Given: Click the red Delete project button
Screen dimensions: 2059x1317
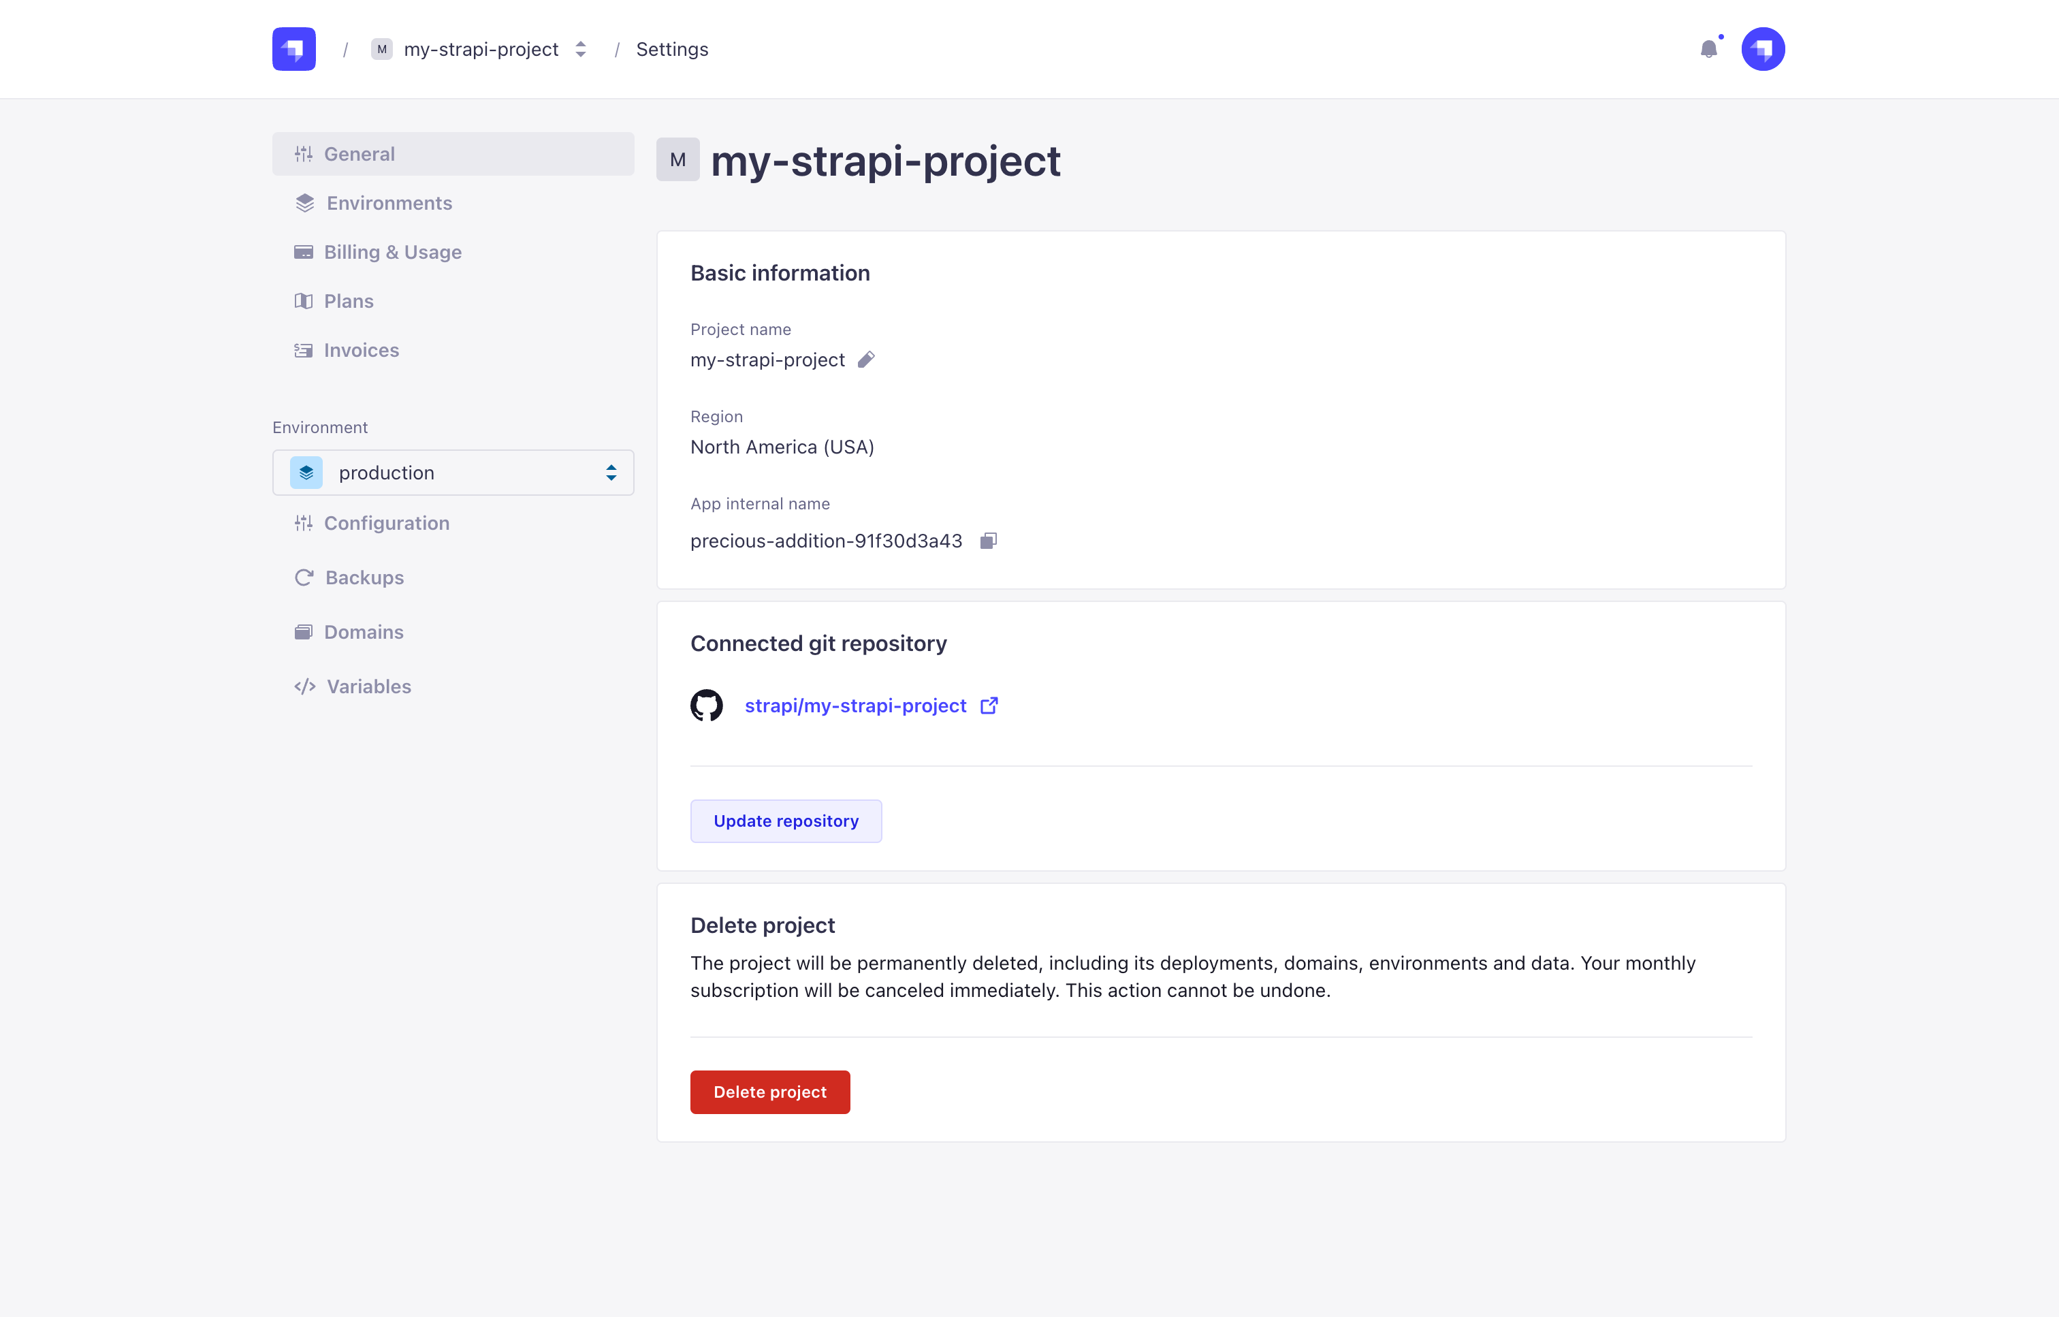Looking at the screenshot, I should pos(769,1092).
